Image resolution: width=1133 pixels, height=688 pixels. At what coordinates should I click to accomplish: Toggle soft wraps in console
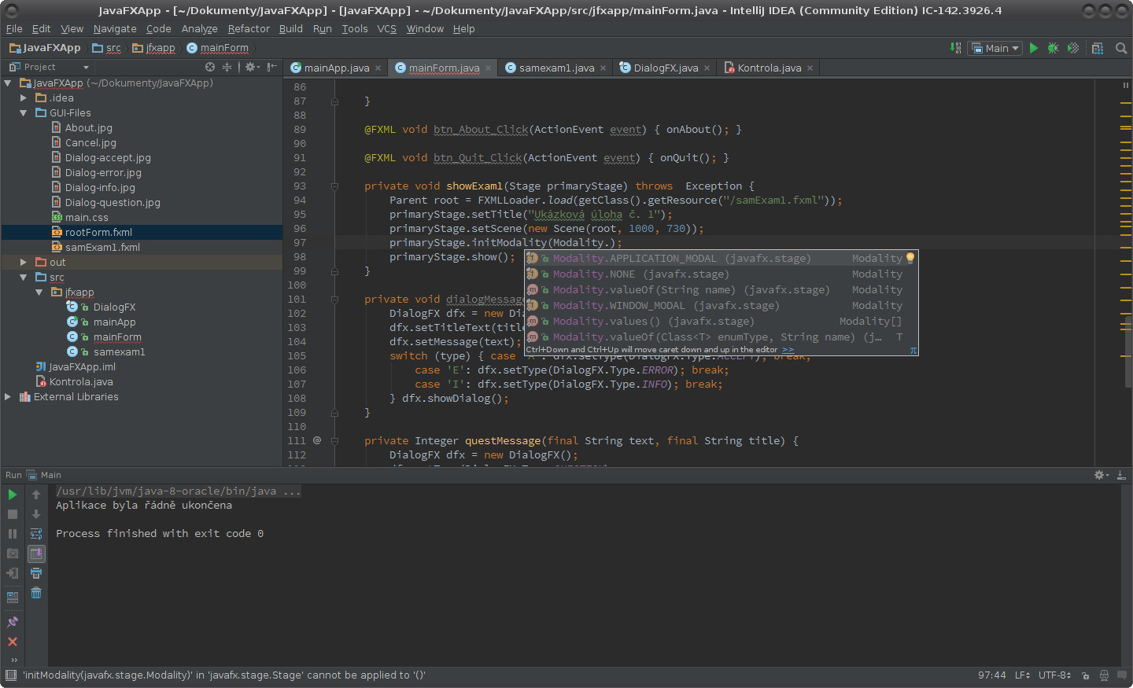pyautogui.click(x=36, y=534)
